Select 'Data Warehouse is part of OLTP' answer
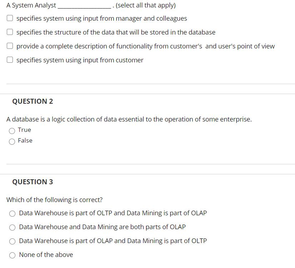The height and width of the screenshot is (268, 295). pos(12,213)
